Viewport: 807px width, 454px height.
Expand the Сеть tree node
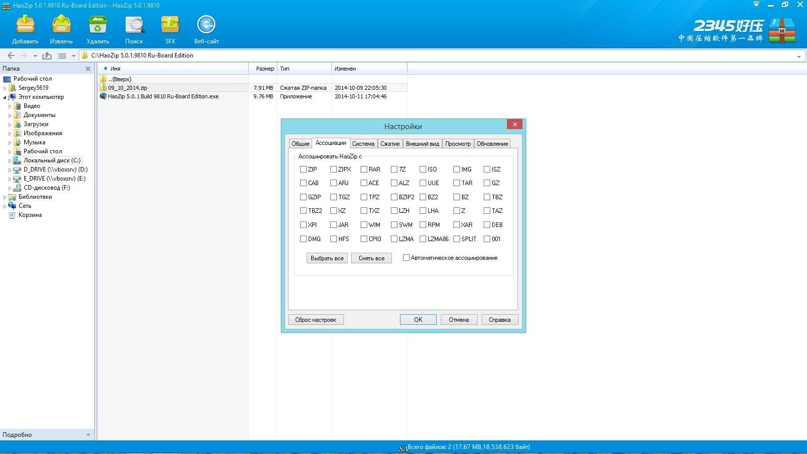5,206
